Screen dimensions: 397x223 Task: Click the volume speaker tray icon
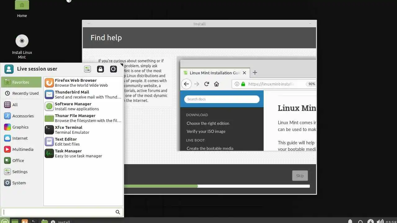380,221
